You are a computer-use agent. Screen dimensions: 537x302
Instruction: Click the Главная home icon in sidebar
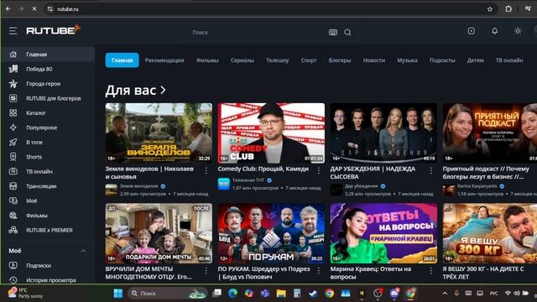click(13, 55)
